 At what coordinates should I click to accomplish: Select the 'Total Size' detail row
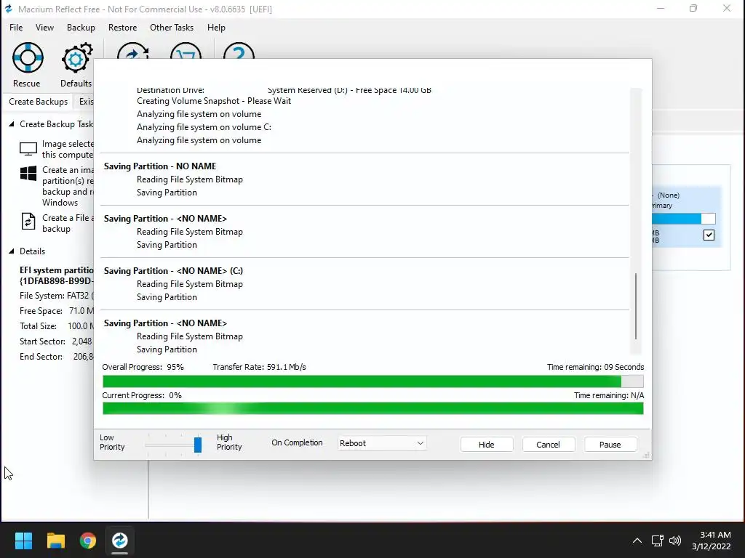57,326
